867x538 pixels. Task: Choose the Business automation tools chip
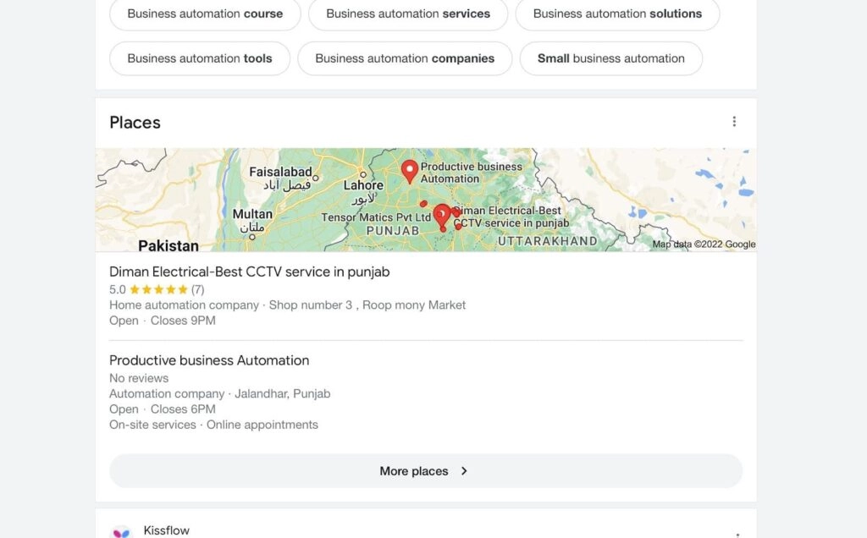click(200, 58)
